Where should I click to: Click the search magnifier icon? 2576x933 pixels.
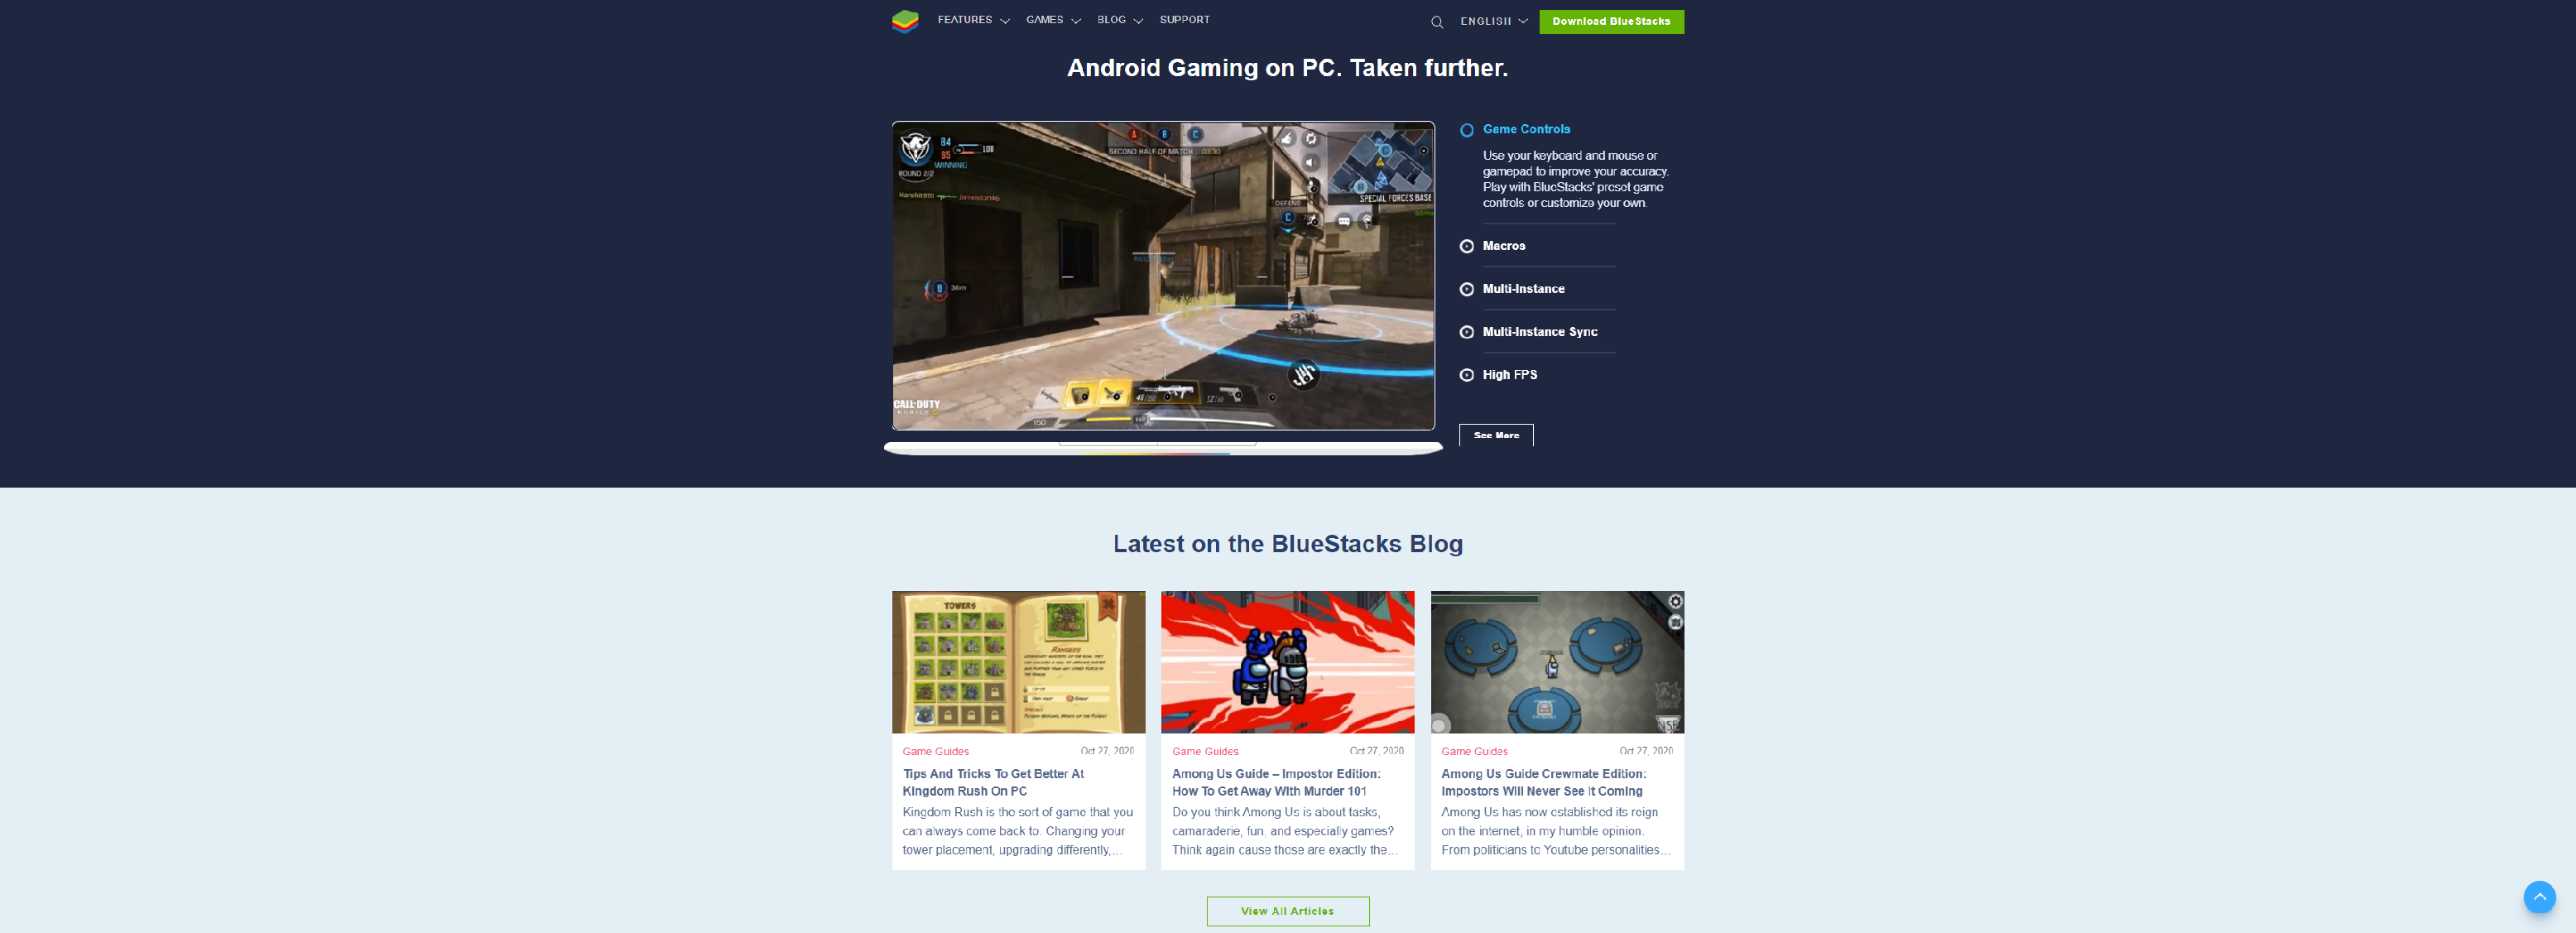coord(1435,20)
